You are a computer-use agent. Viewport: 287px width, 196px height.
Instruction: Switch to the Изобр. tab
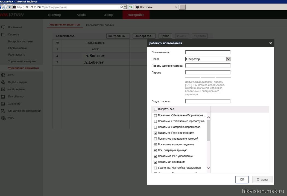(x=108, y=15)
